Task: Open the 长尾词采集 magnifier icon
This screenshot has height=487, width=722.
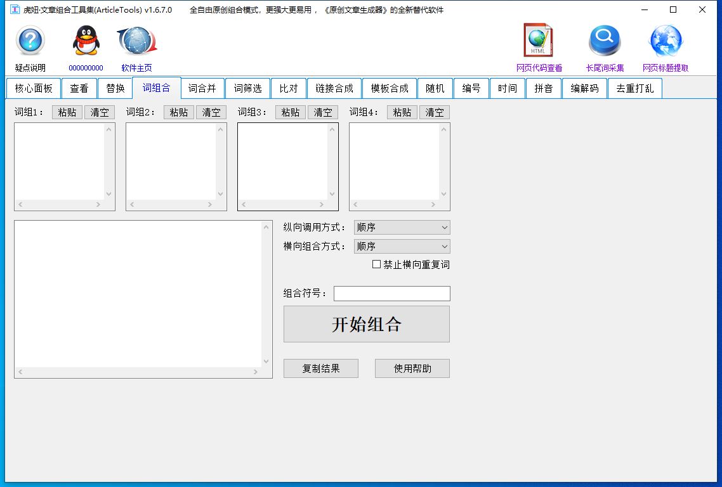Action: click(605, 41)
